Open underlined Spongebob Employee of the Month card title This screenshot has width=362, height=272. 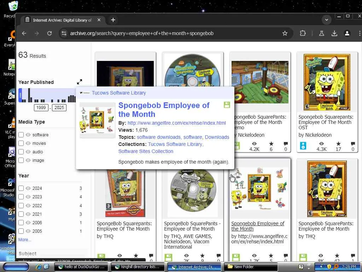[258, 226]
